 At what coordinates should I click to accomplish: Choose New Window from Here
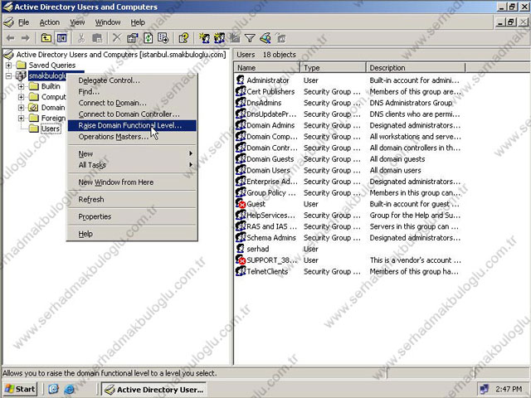(x=132, y=182)
